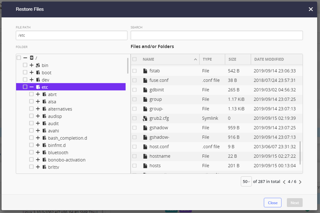Click the bluetooth folder icon

coord(44,153)
